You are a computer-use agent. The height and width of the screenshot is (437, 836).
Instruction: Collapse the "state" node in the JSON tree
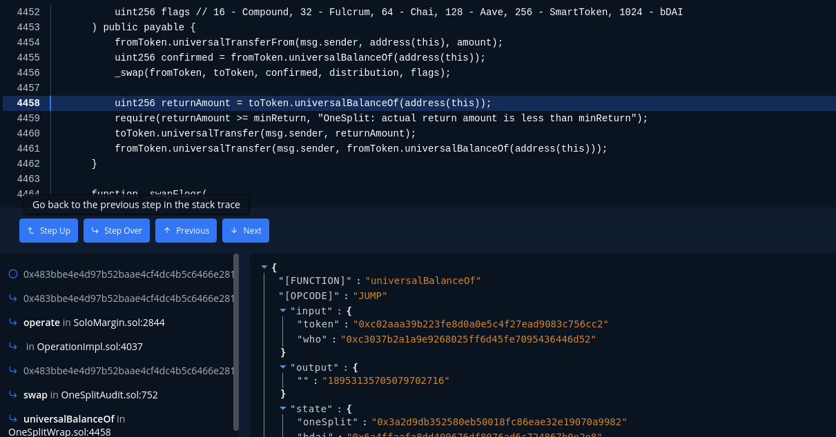pyautogui.click(x=283, y=409)
